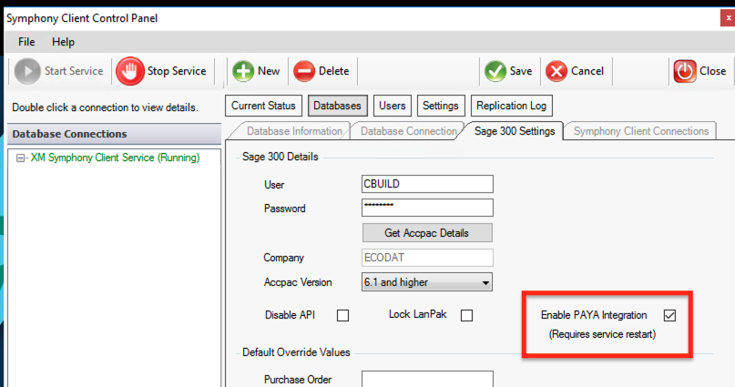Check the Lock LanPak checkbox
Image resolution: width=735 pixels, height=387 pixels.
[466, 316]
